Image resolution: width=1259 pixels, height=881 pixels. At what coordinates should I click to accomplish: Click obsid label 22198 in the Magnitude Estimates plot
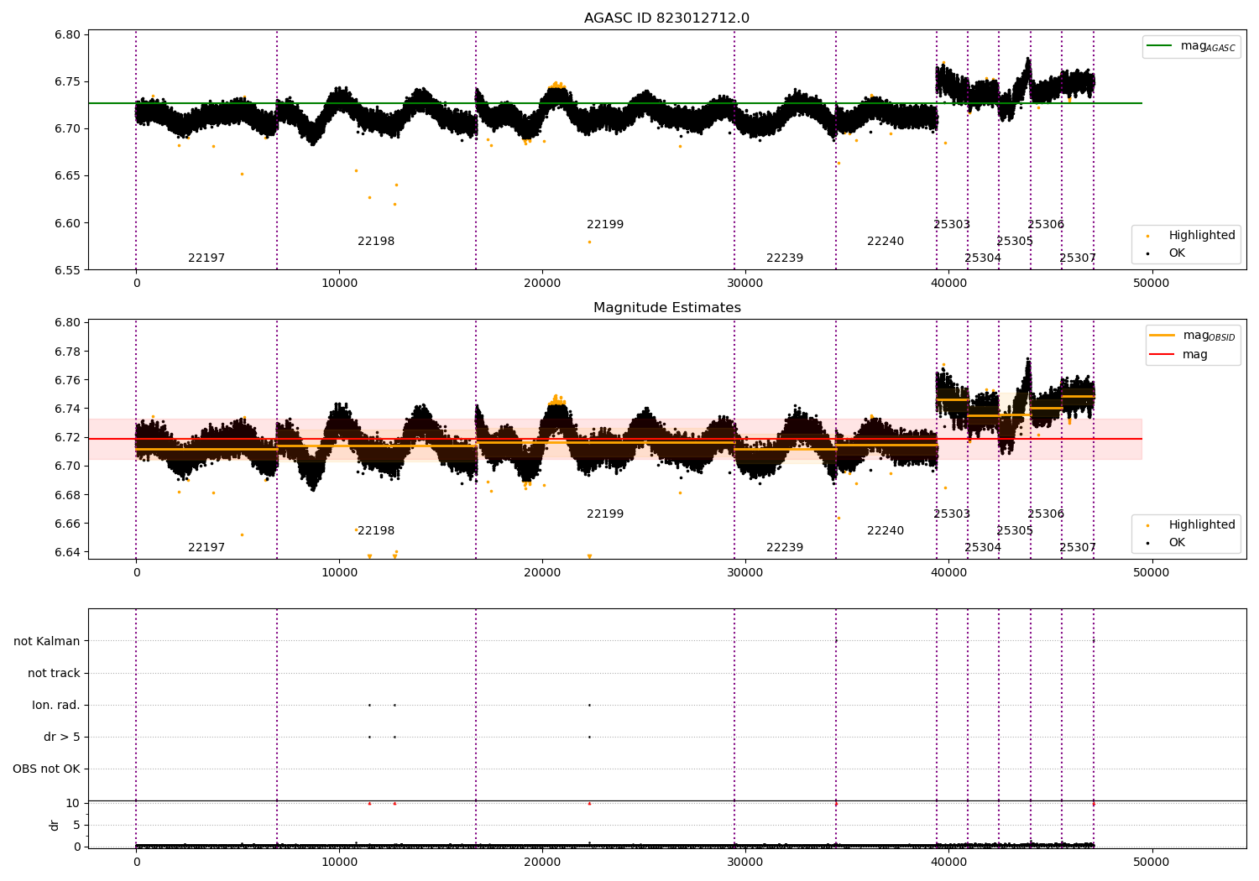[376, 531]
